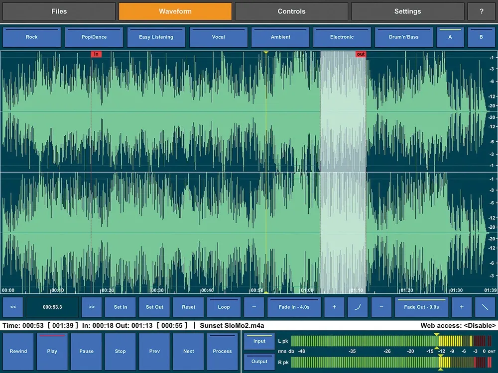Select the Rock preset
The width and height of the screenshot is (498, 373).
click(32, 37)
